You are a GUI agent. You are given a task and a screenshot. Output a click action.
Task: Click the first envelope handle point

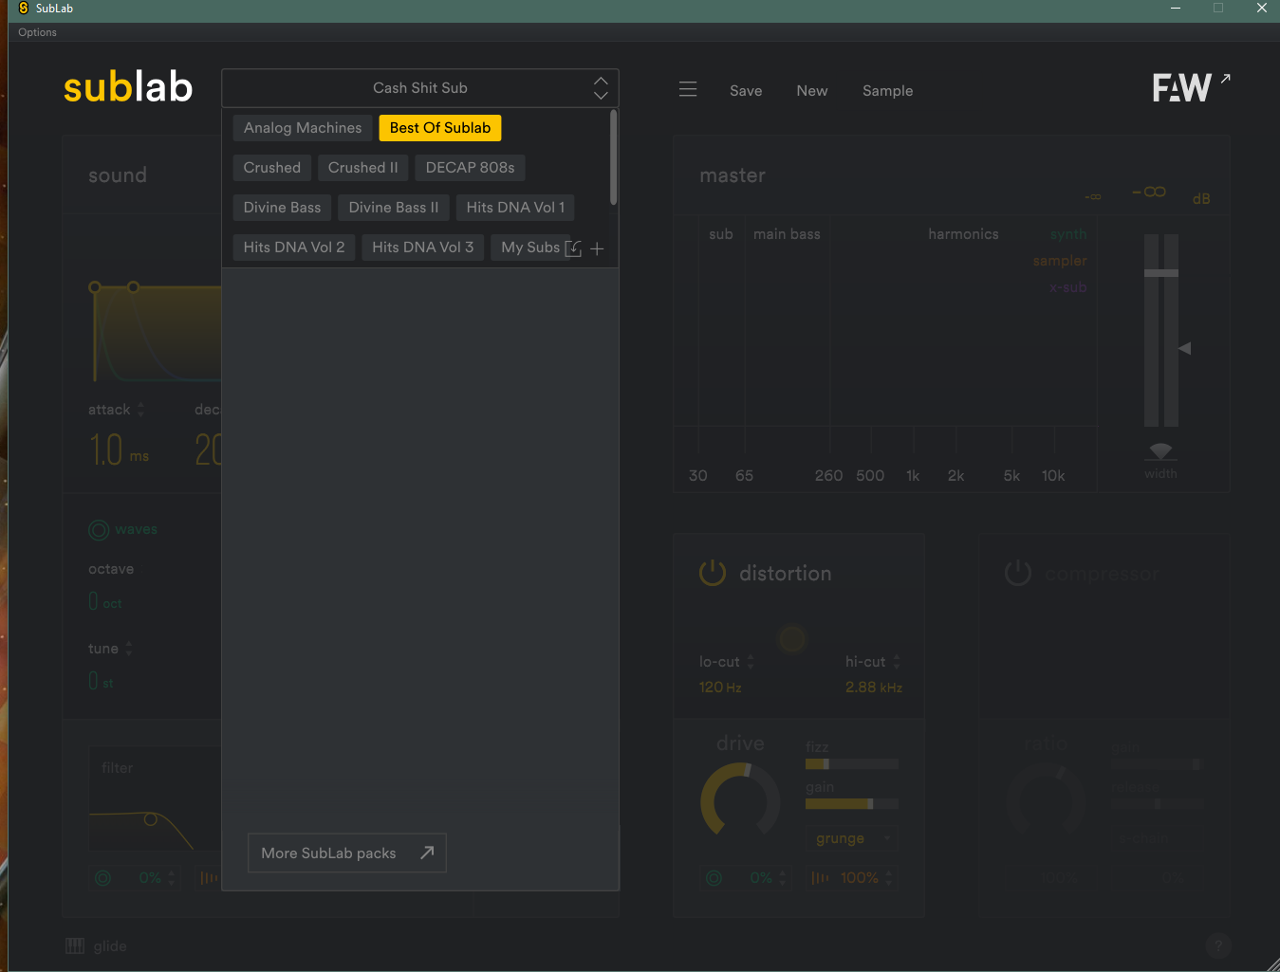[94, 287]
